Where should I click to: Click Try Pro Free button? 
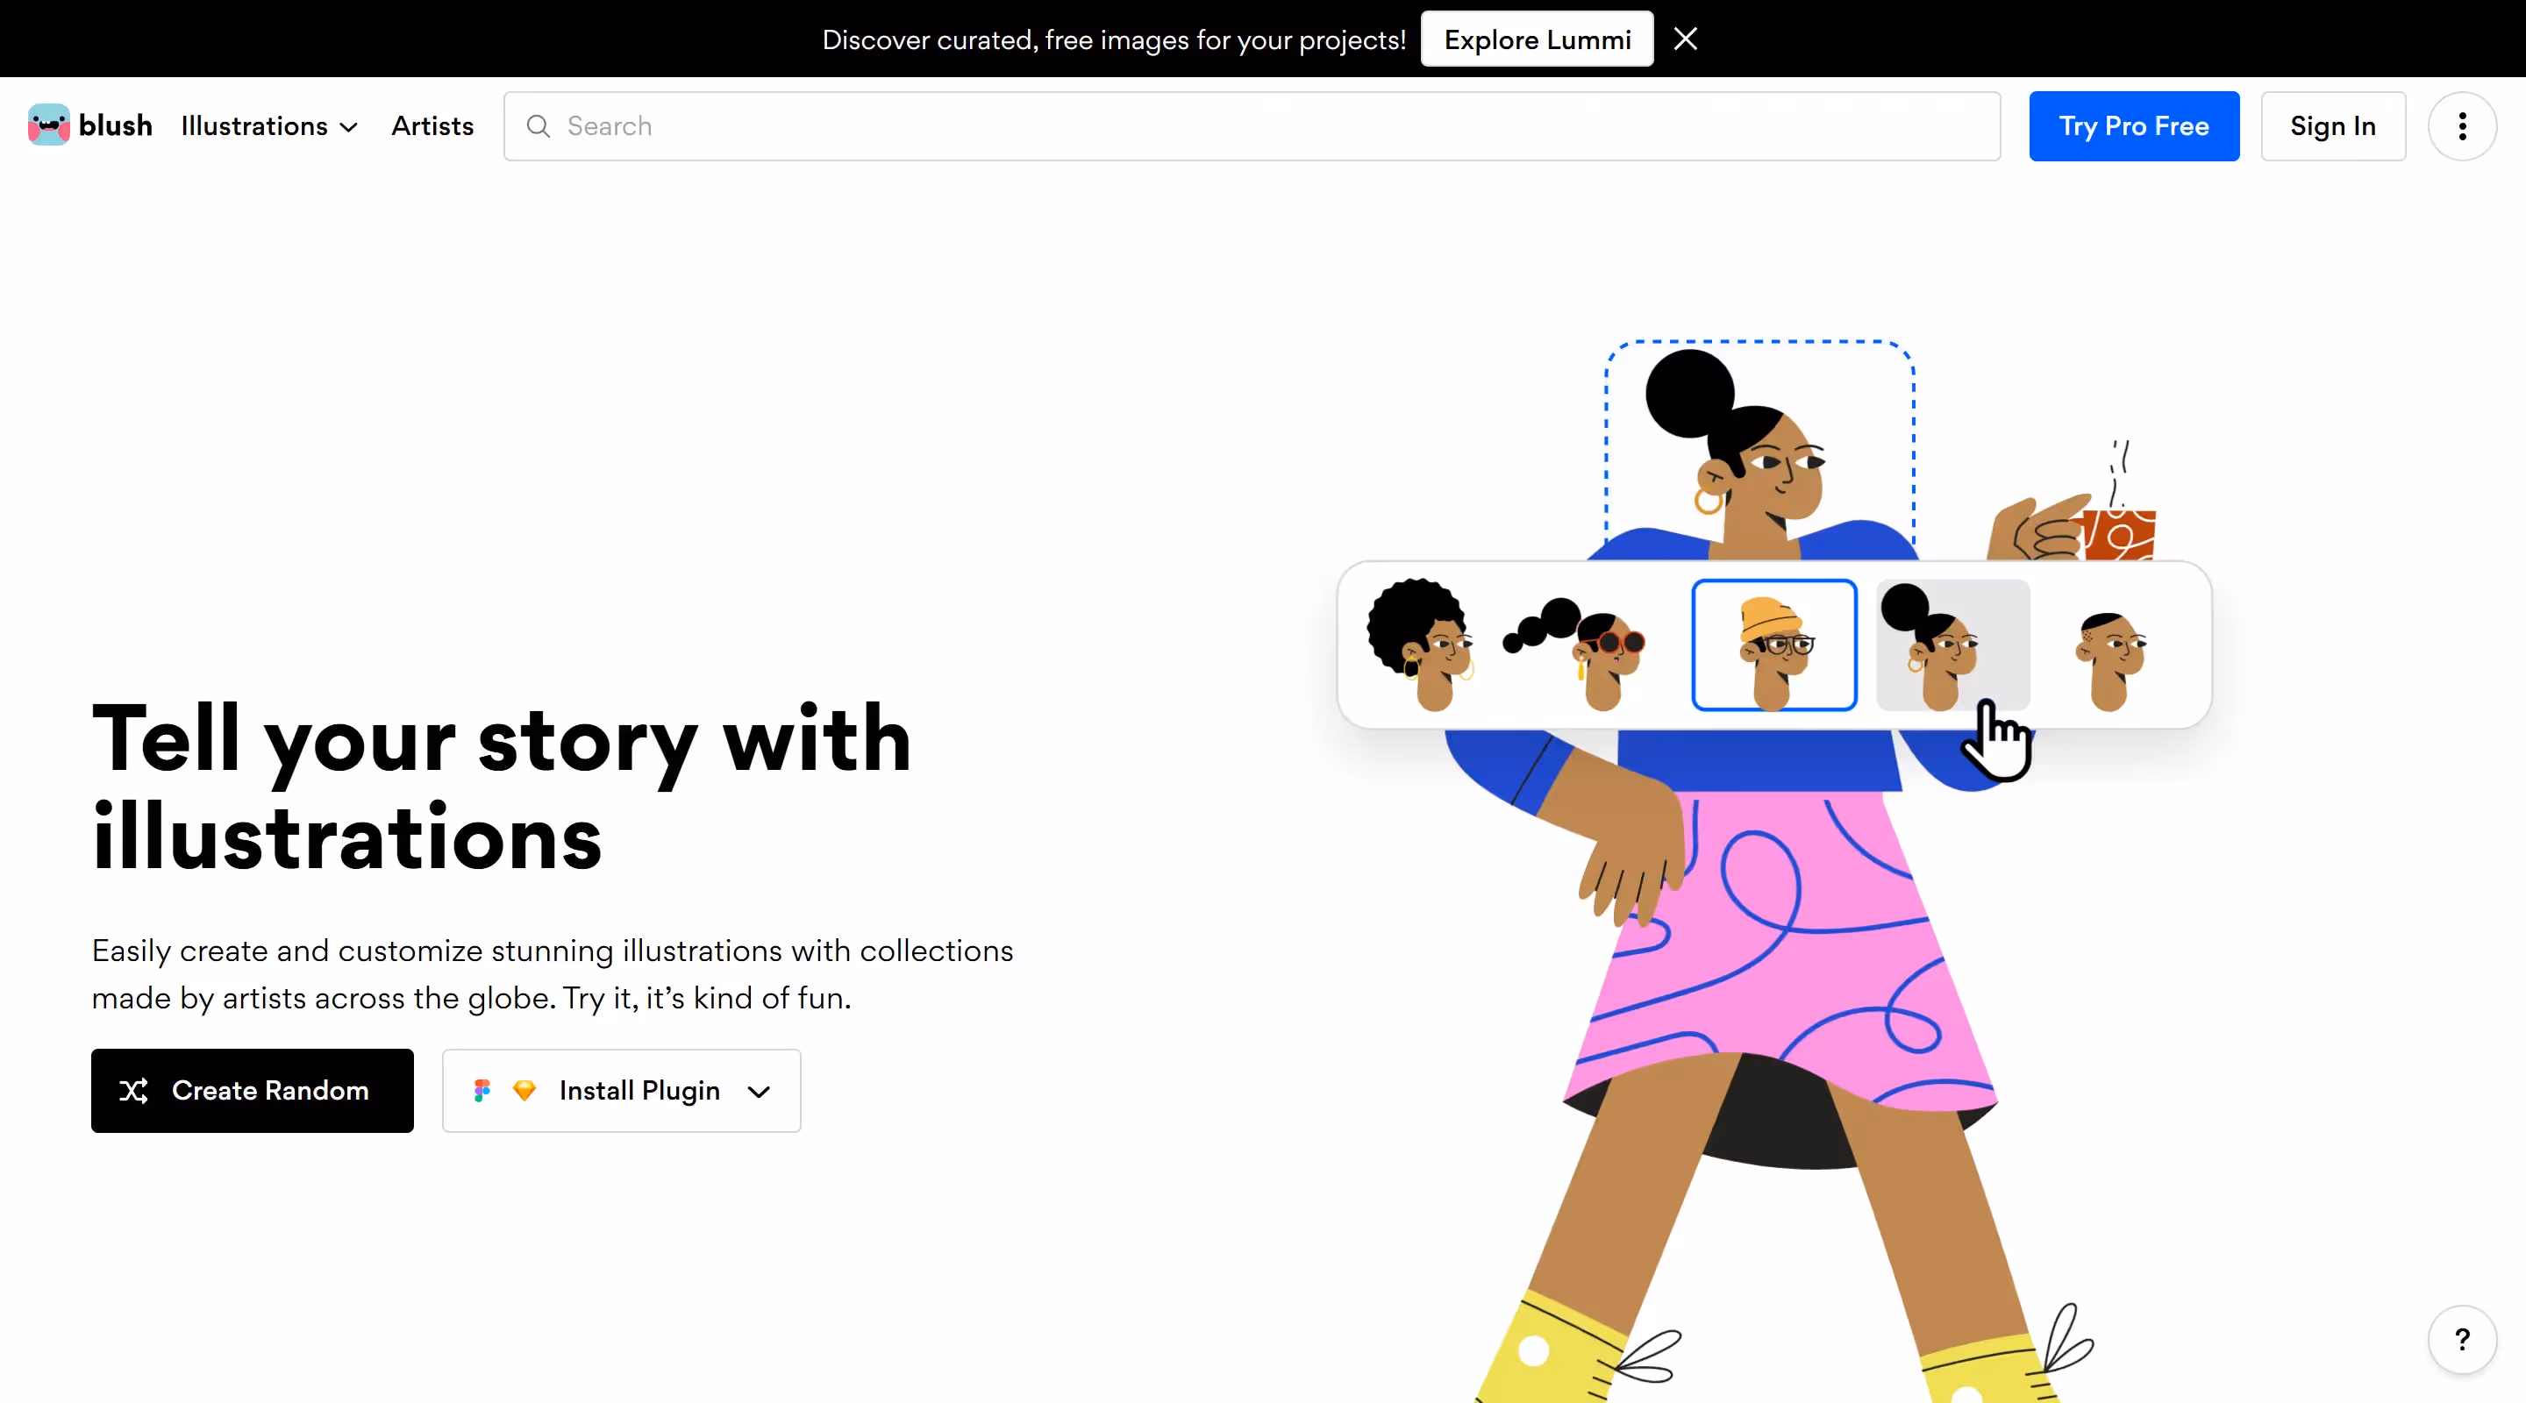[2134, 126]
